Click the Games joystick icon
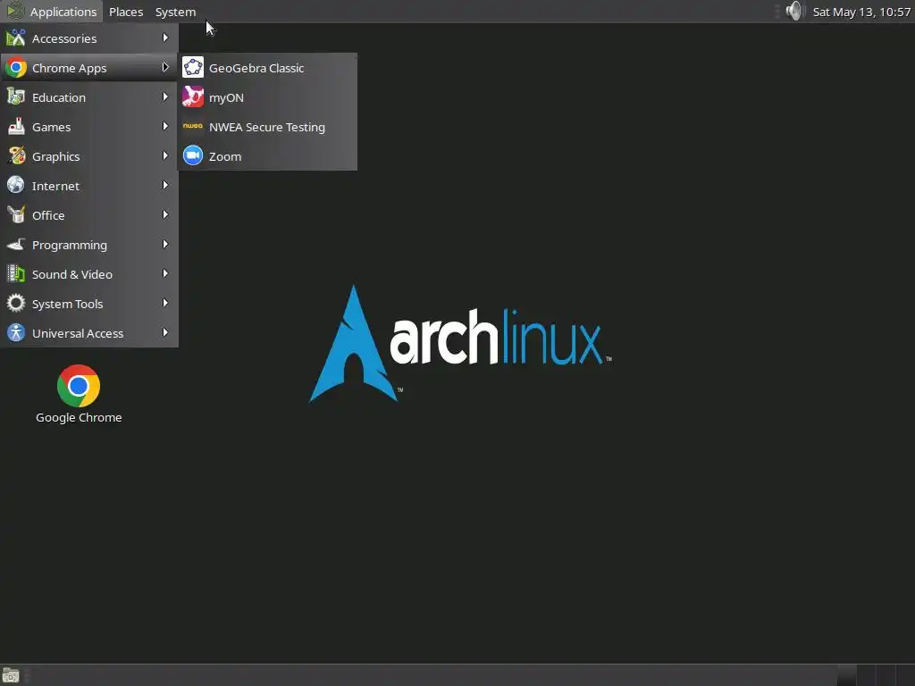Viewport: 915px width, 686px height. click(16, 127)
